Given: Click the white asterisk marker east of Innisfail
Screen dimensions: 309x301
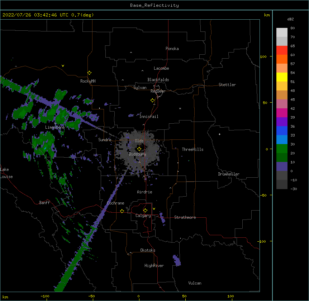Looking at the screenshot, I should click(x=180, y=108).
